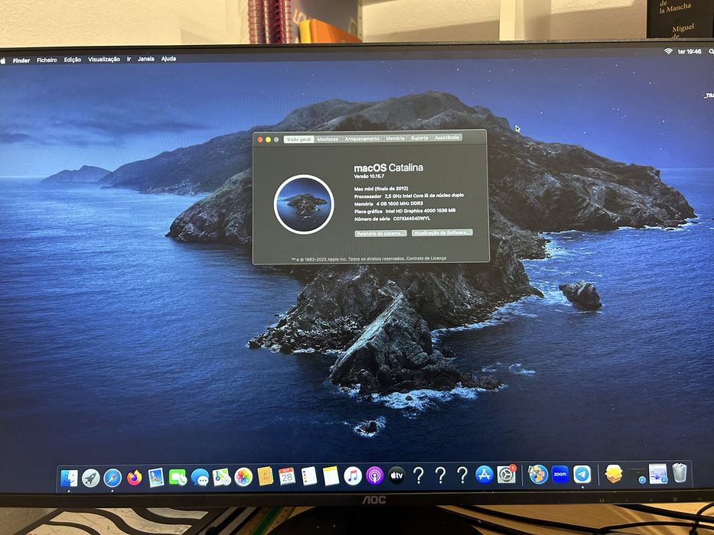Open the Trash in the Dock
The image size is (714, 535).
pyautogui.click(x=679, y=473)
